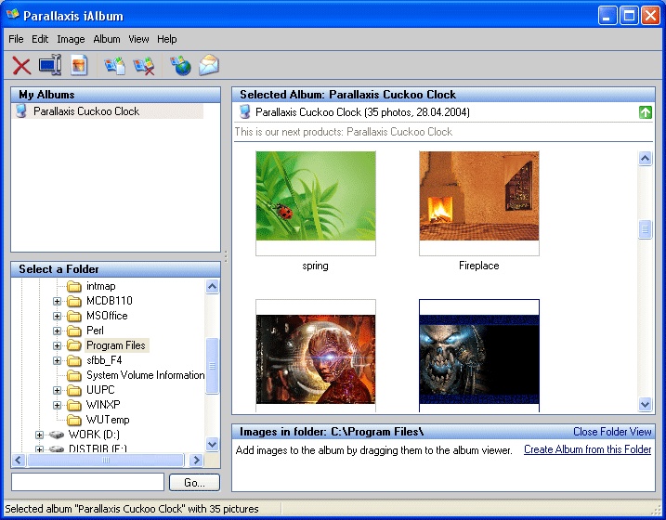The width and height of the screenshot is (666, 520).
Task: Select the intmap folder label
Action: [x=101, y=287]
